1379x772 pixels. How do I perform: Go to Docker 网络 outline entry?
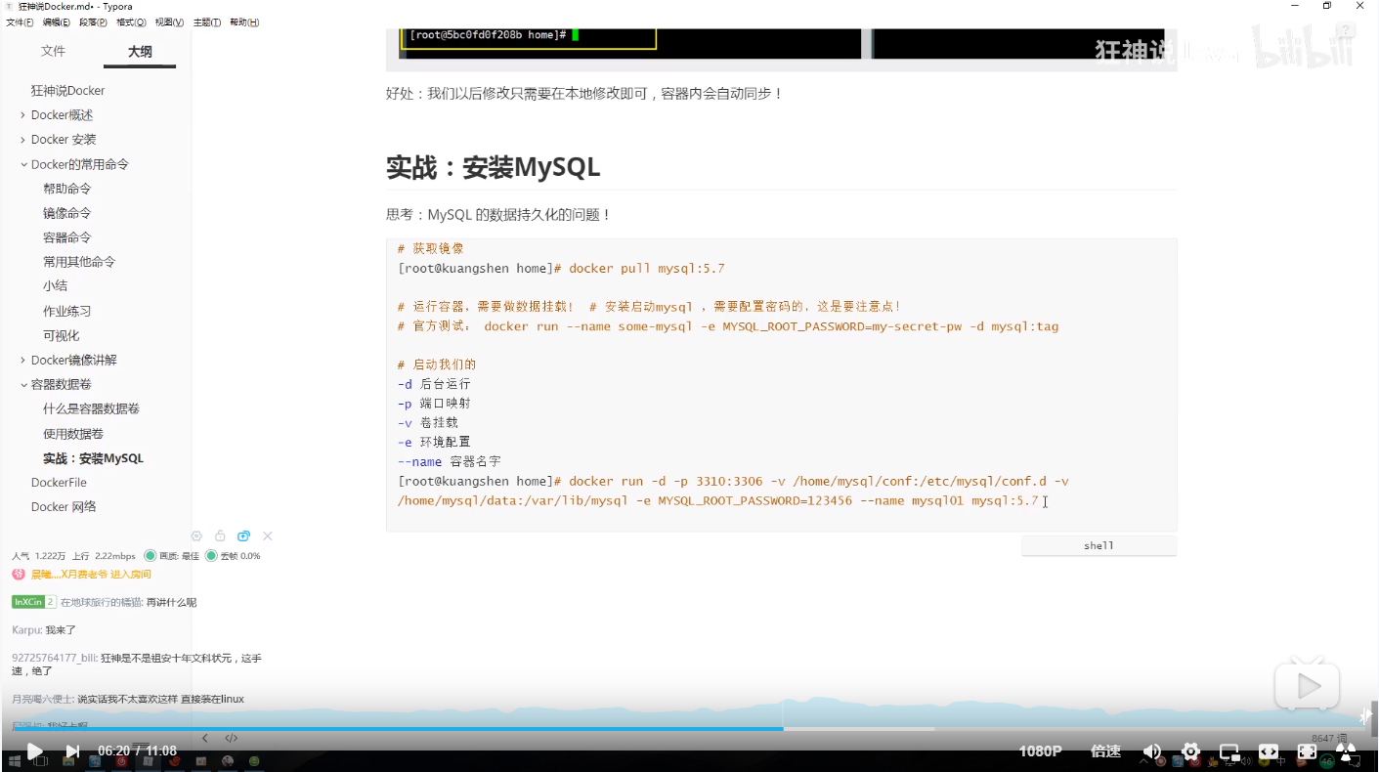click(x=64, y=507)
